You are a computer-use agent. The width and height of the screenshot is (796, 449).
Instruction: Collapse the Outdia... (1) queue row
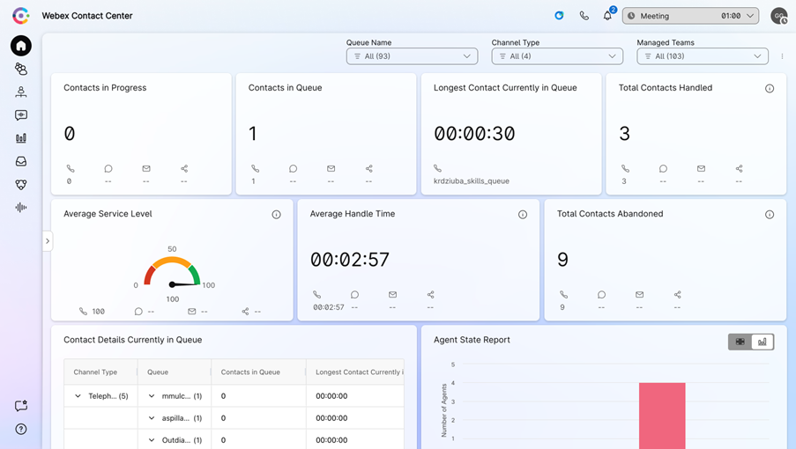tap(152, 440)
